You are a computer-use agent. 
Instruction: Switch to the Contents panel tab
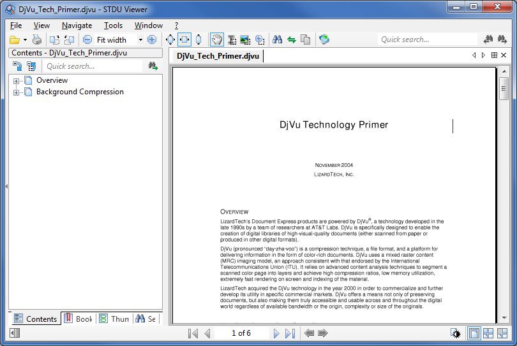[x=35, y=319]
